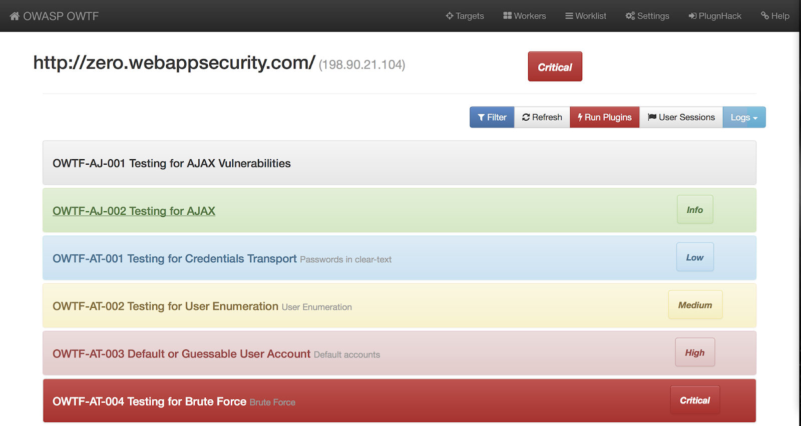Click the Medium severity badge for User Enumeration
This screenshot has height=426, width=801.
pos(695,305)
